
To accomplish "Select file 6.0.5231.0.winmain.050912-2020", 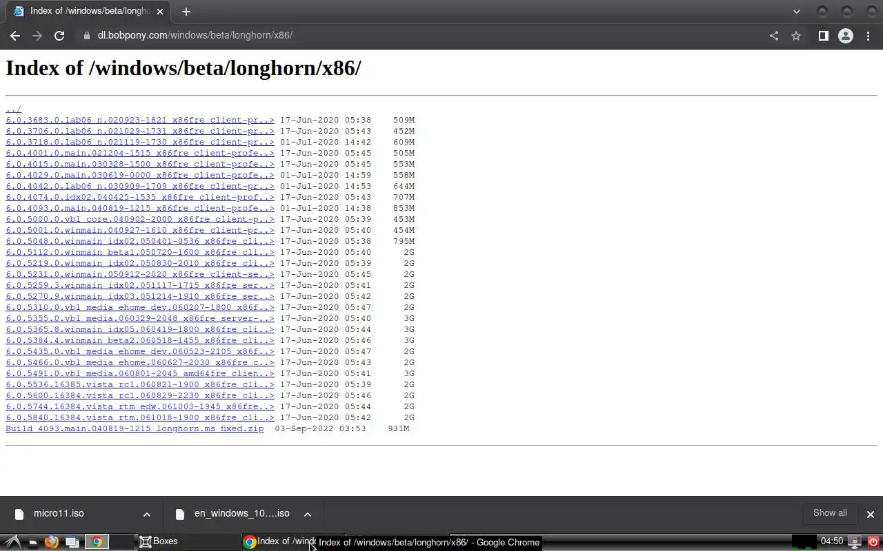I will point(140,274).
